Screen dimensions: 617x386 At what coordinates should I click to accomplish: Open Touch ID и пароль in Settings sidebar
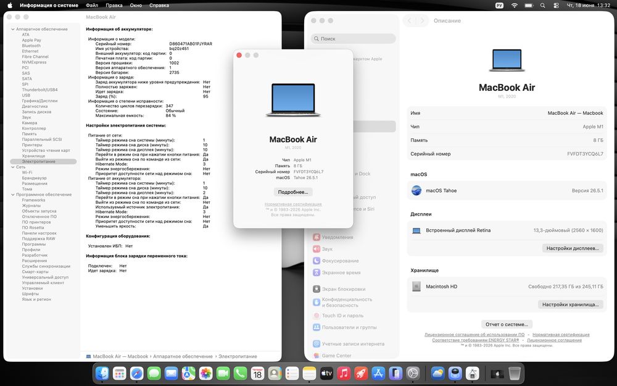[x=338, y=316]
